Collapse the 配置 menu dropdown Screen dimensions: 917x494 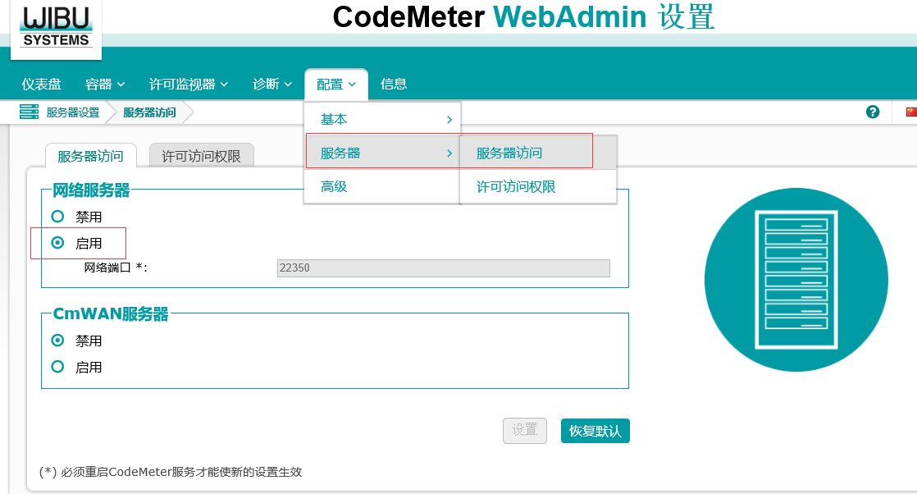click(336, 85)
